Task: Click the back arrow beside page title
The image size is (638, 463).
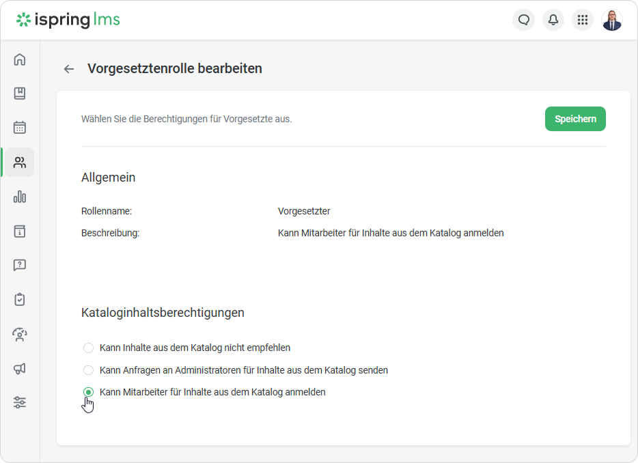Action: 68,69
